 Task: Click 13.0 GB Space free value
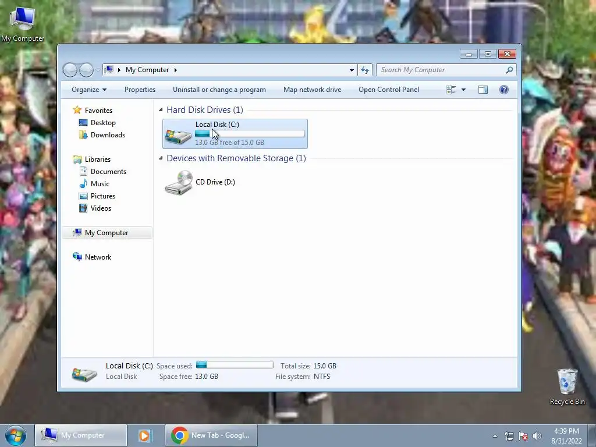[x=207, y=377]
